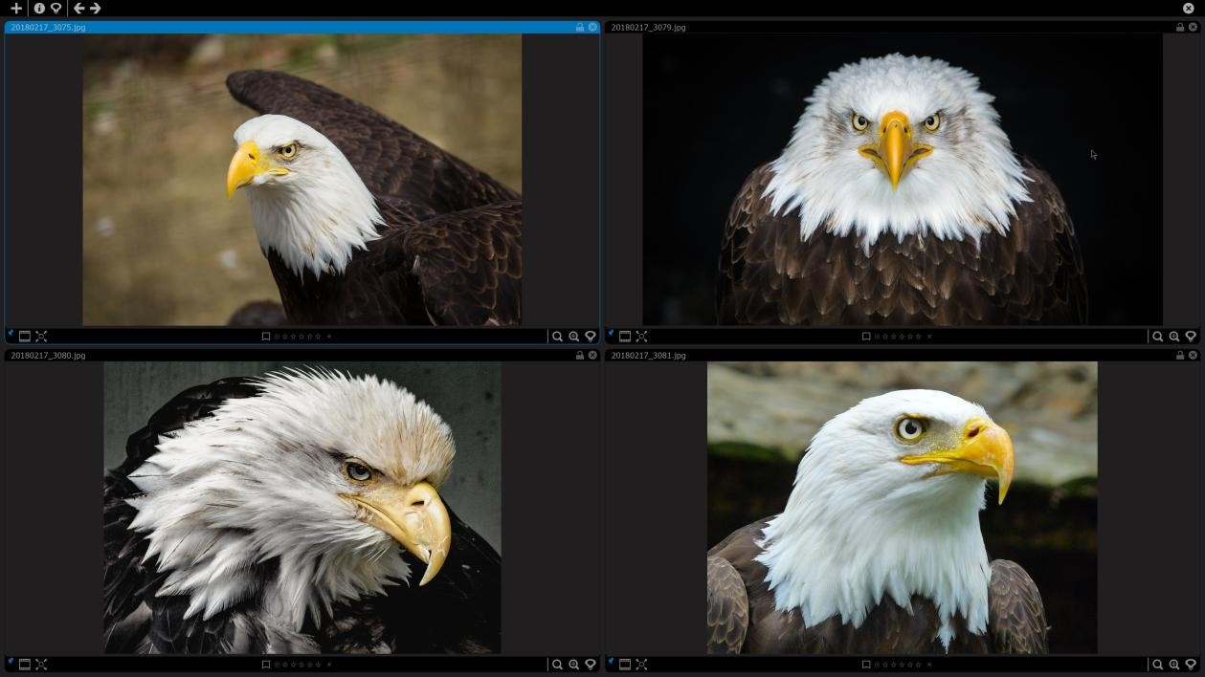
Task: Show 20180217_3079.jpg in single view
Action: pos(625,337)
